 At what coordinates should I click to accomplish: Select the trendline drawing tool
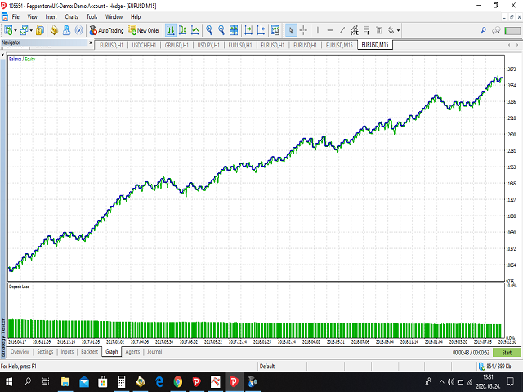pyautogui.click(x=342, y=30)
